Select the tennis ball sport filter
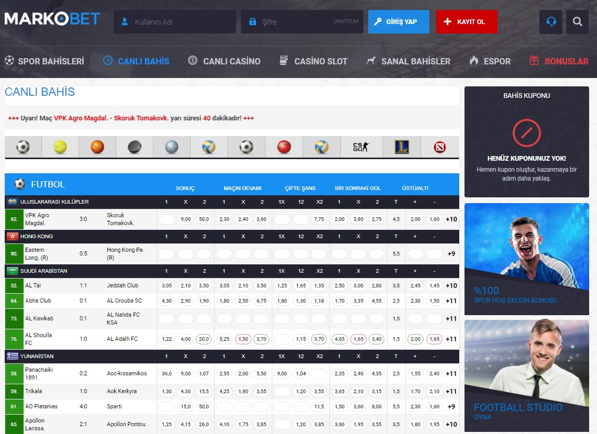 point(60,147)
